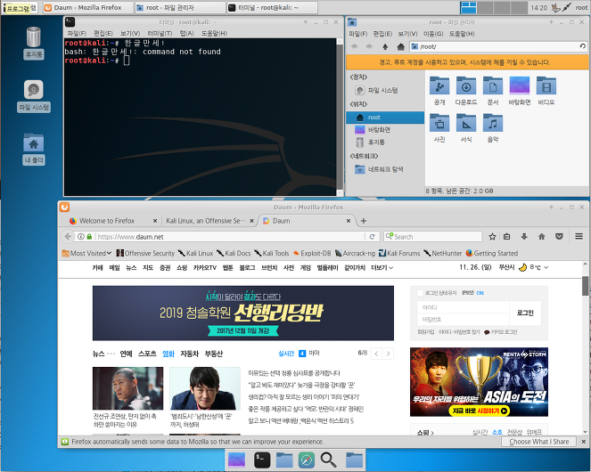Open site identity info icon in URL bar

click(x=80, y=237)
